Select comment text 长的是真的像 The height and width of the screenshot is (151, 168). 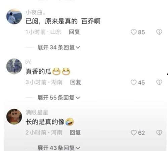(x=45, y=122)
